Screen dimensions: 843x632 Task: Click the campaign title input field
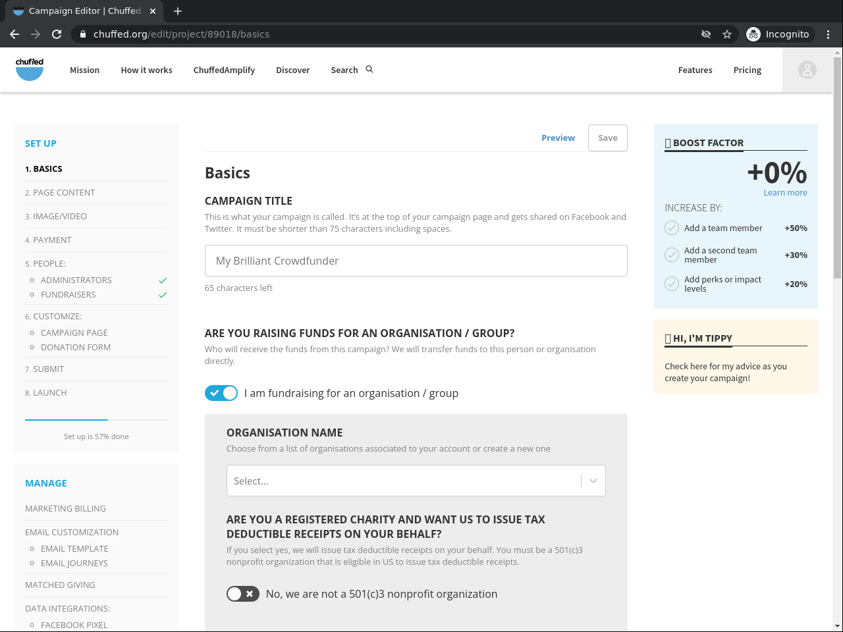tap(416, 261)
